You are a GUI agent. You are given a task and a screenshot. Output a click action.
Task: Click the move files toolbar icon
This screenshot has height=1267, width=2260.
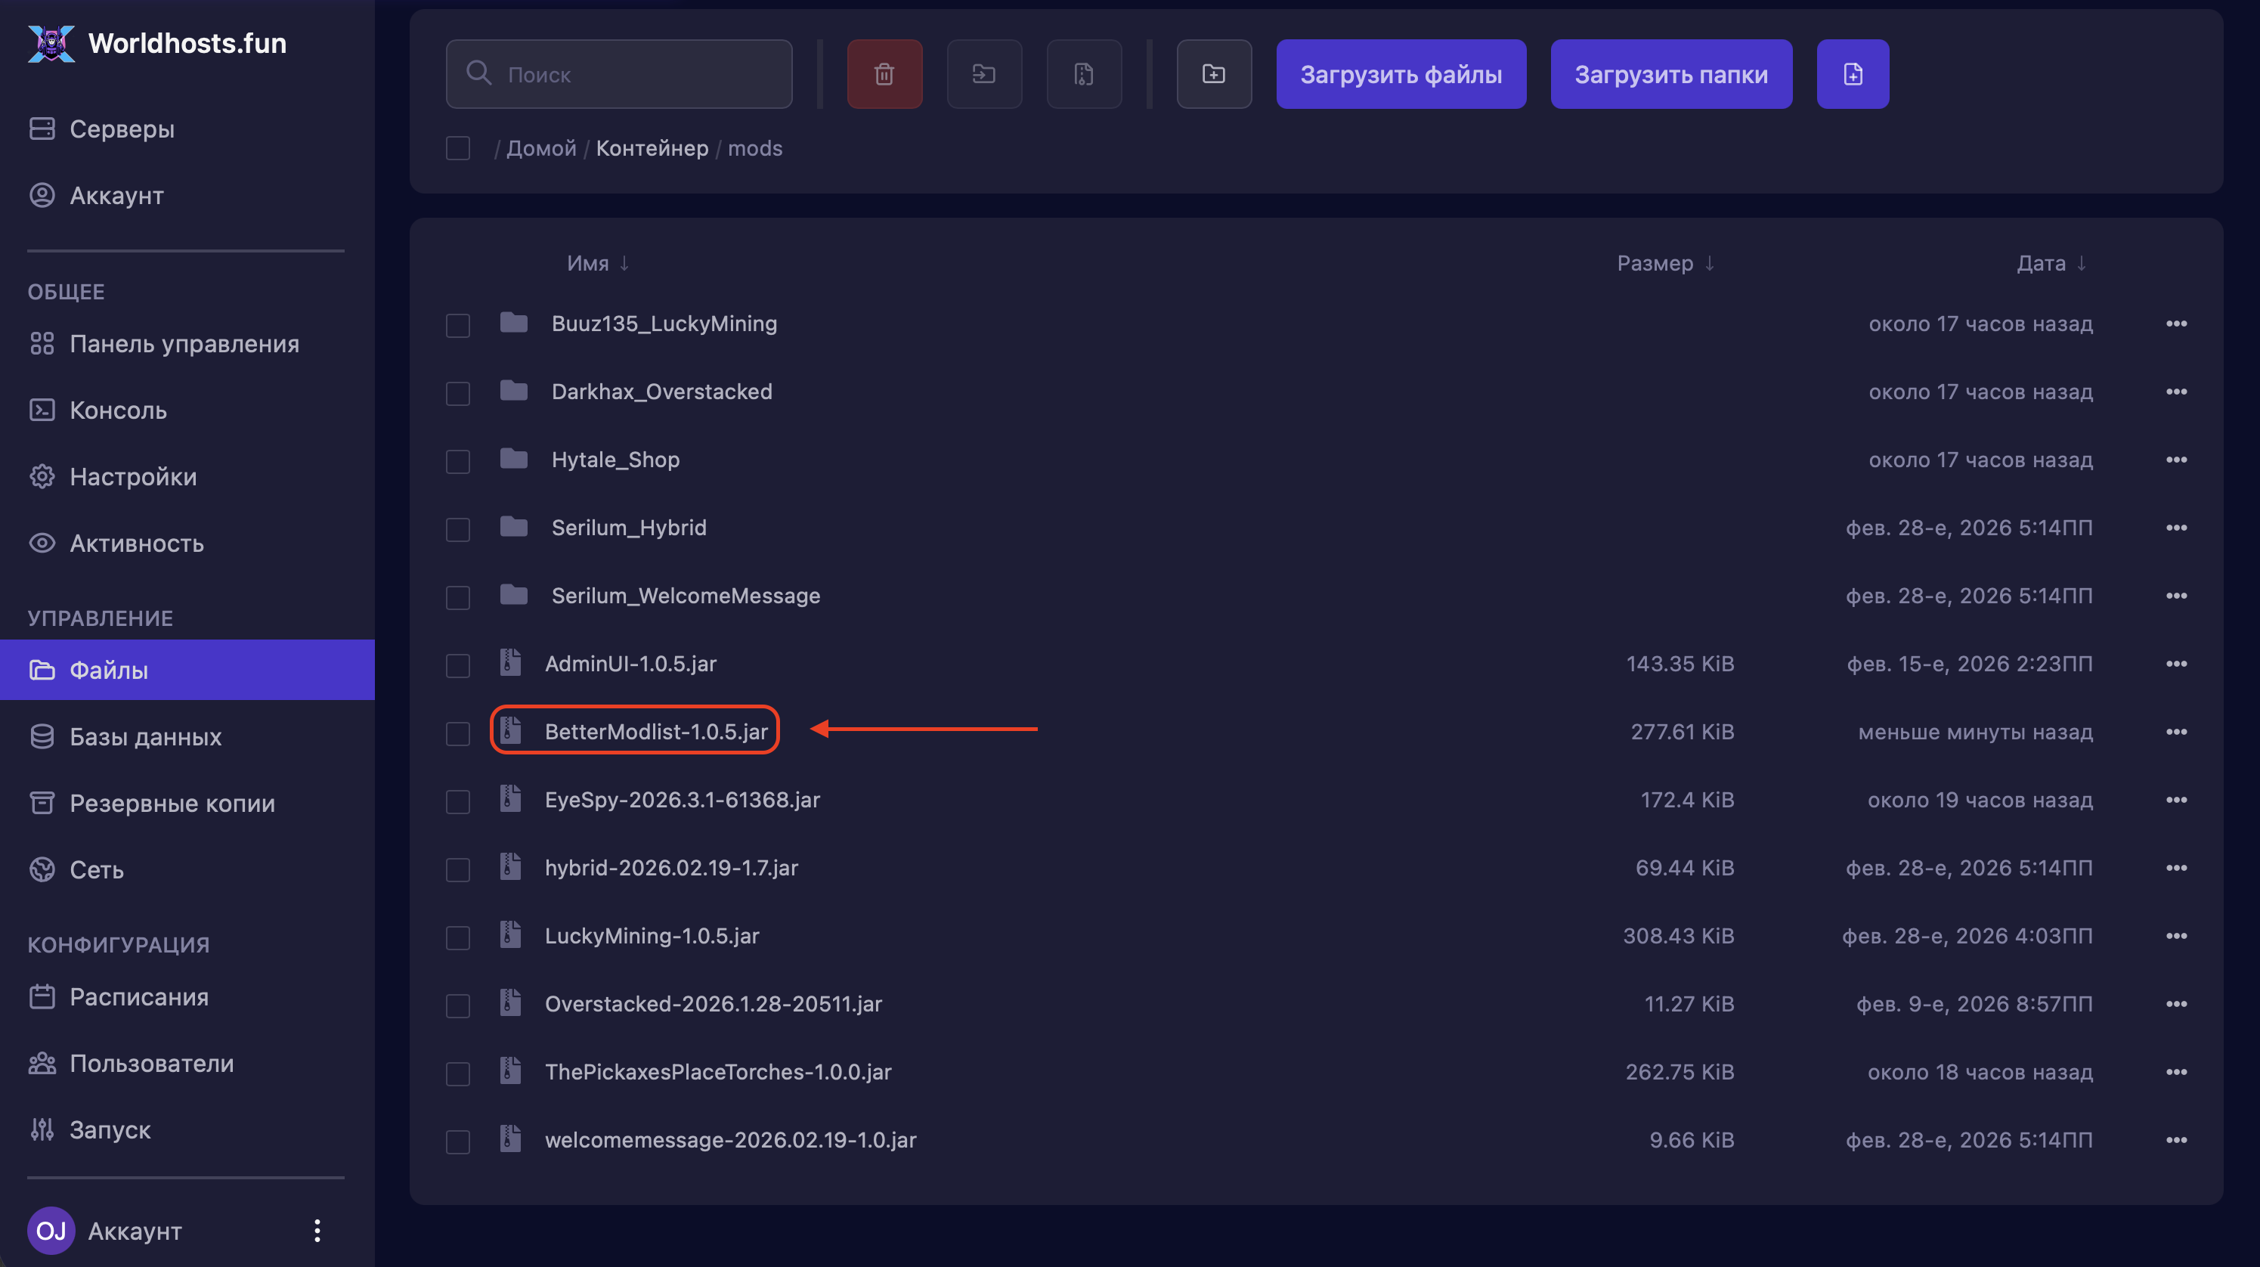click(983, 75)
